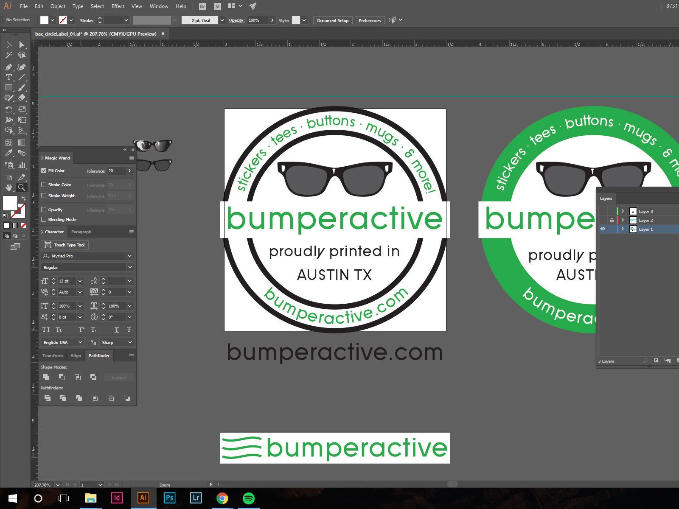Select the Selection tool arrow
This screenshot has height=509, width=679.
click(8, 45)
